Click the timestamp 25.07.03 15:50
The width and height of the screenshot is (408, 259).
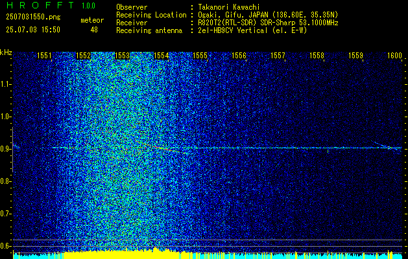click(33, 30)
